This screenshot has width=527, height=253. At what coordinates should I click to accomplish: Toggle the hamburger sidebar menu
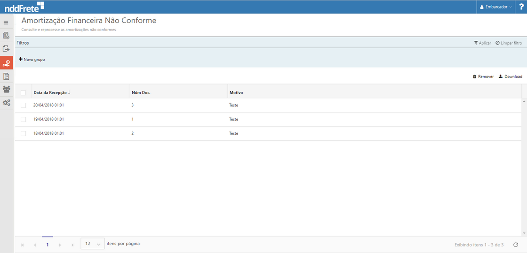click(6, 23)
